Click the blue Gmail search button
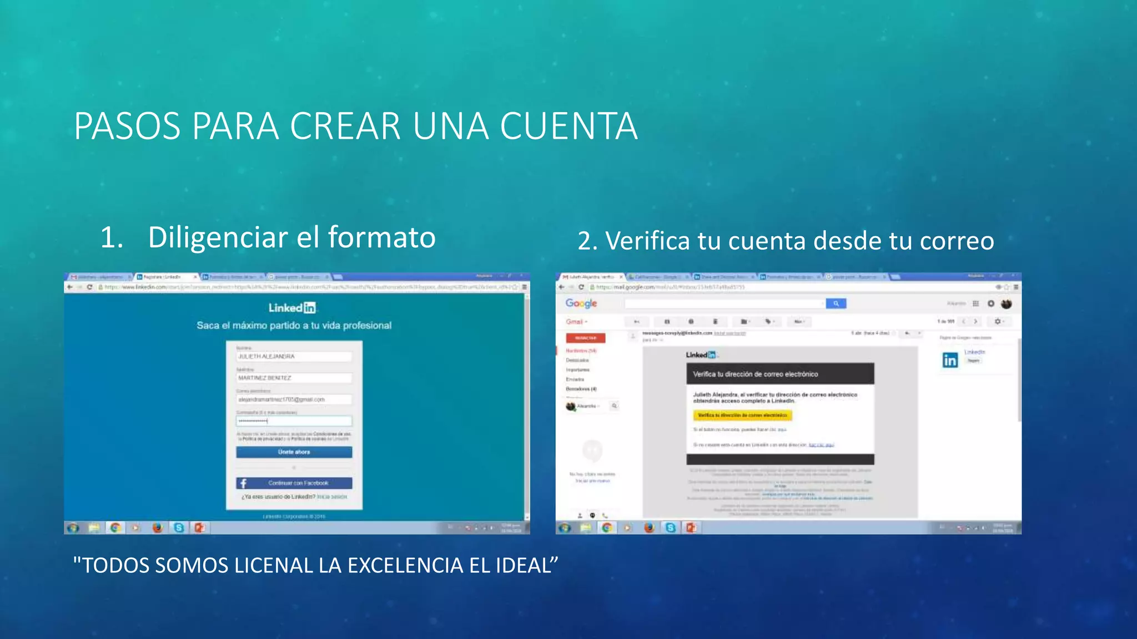 836,303
